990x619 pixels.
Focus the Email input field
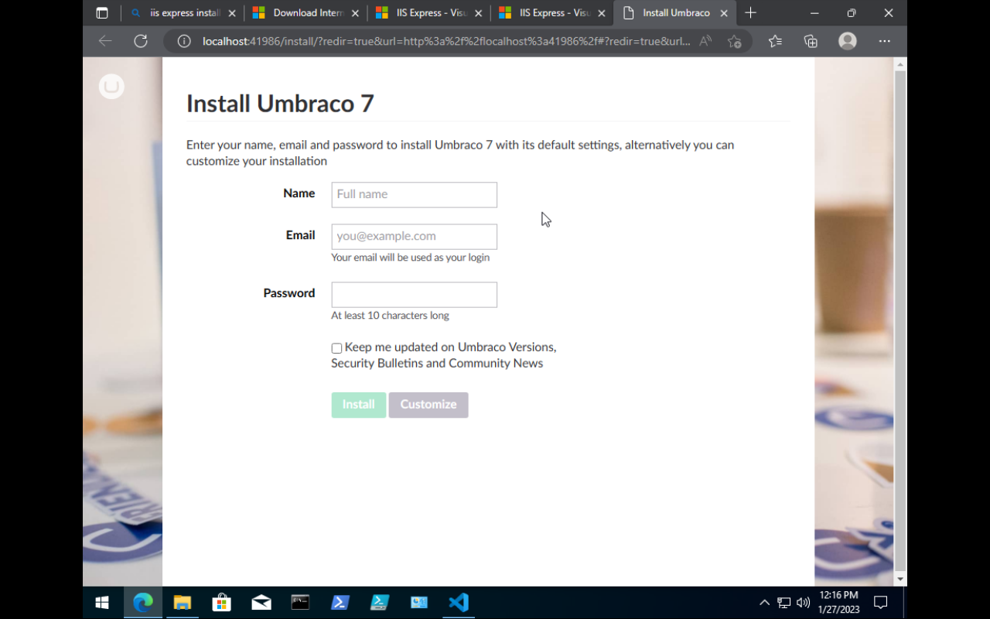pos(415,236)
